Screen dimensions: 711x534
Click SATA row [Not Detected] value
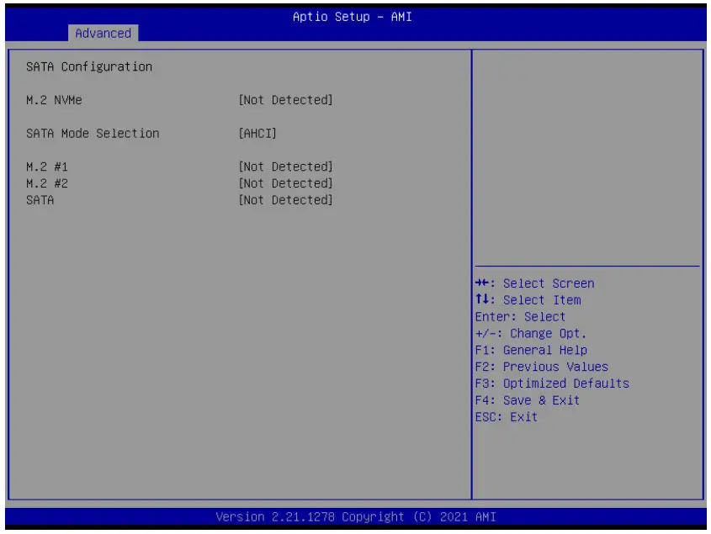286,200
